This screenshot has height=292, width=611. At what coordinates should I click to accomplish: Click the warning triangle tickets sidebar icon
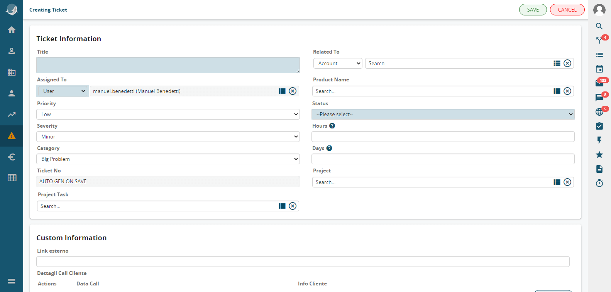coord(12,136)
